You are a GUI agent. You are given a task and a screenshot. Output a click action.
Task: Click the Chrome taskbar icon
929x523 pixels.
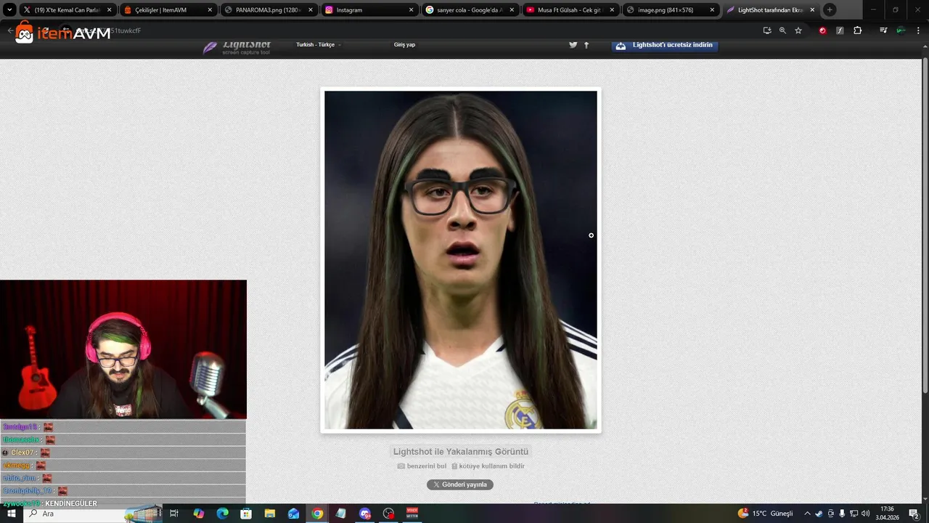click(317, 514)
